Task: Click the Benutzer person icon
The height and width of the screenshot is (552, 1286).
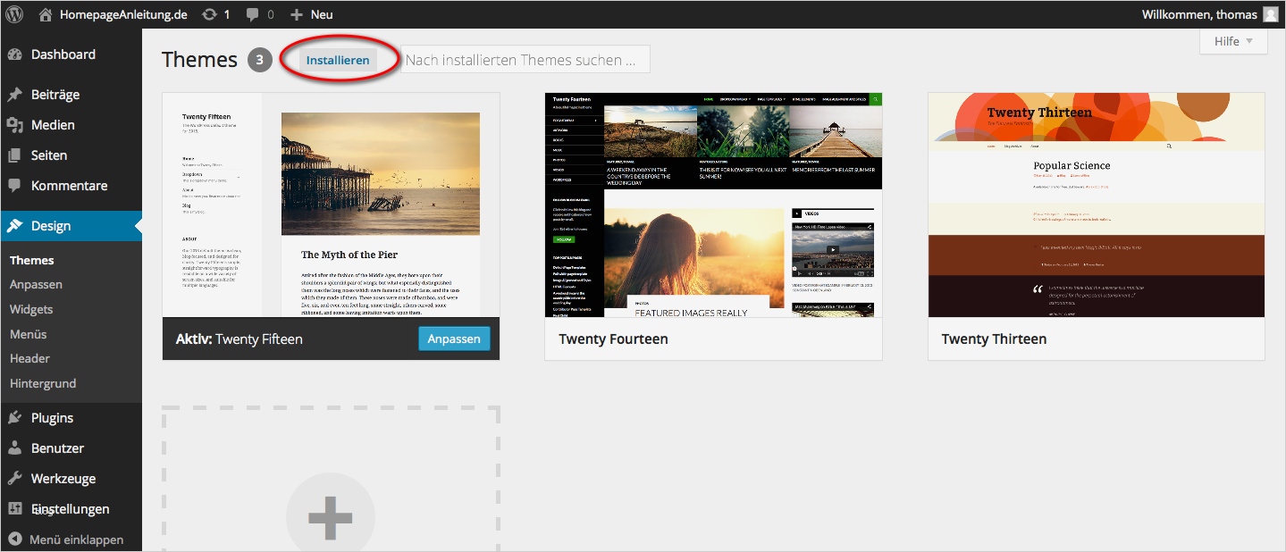Action: [14, 448]
